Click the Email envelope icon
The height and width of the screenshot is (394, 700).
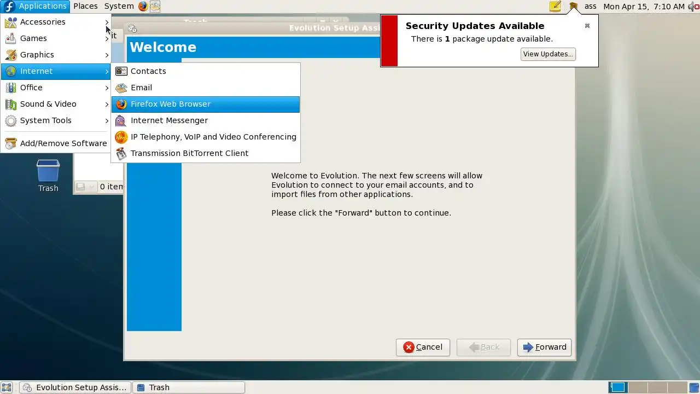pos(121,88)
